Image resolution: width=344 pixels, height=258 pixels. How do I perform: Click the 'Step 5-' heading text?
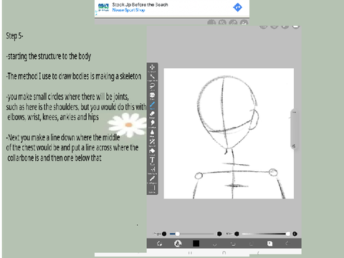(14, 36)
